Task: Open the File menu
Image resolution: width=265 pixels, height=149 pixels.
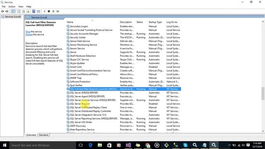Action: click(4, 7)
